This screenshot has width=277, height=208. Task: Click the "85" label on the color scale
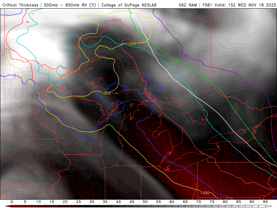click(239, 202)
